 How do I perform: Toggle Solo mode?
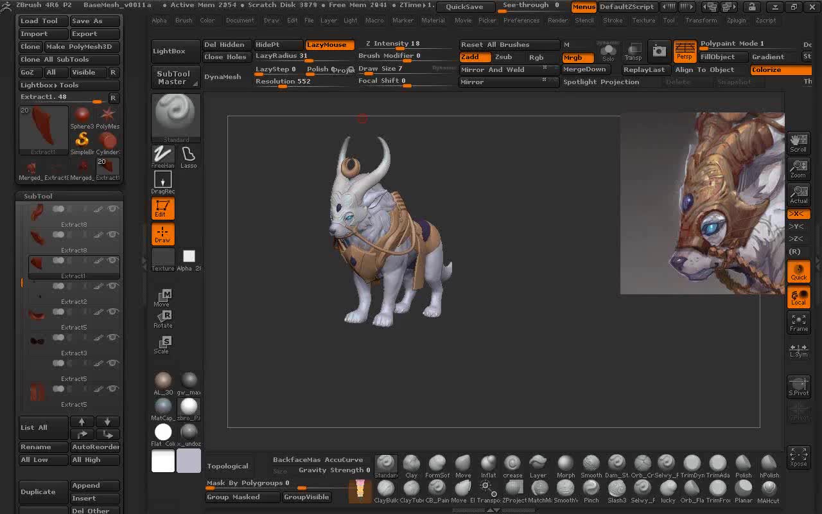tap(608, 51)
